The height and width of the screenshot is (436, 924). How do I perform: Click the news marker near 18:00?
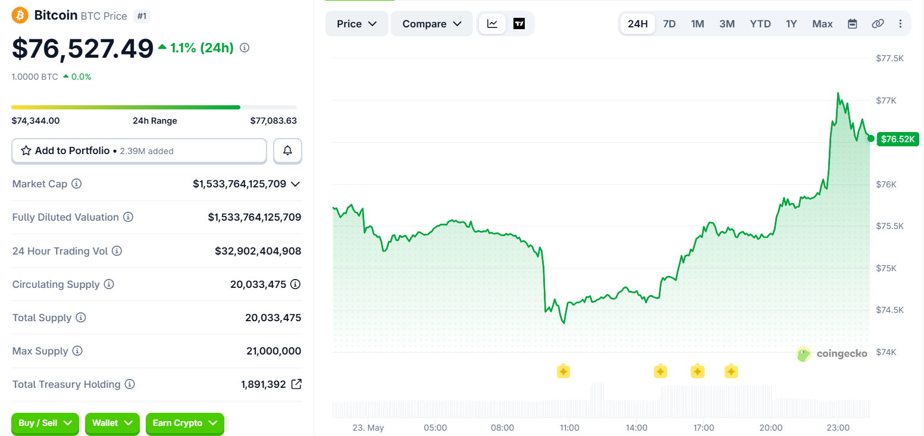coord(731,372)
